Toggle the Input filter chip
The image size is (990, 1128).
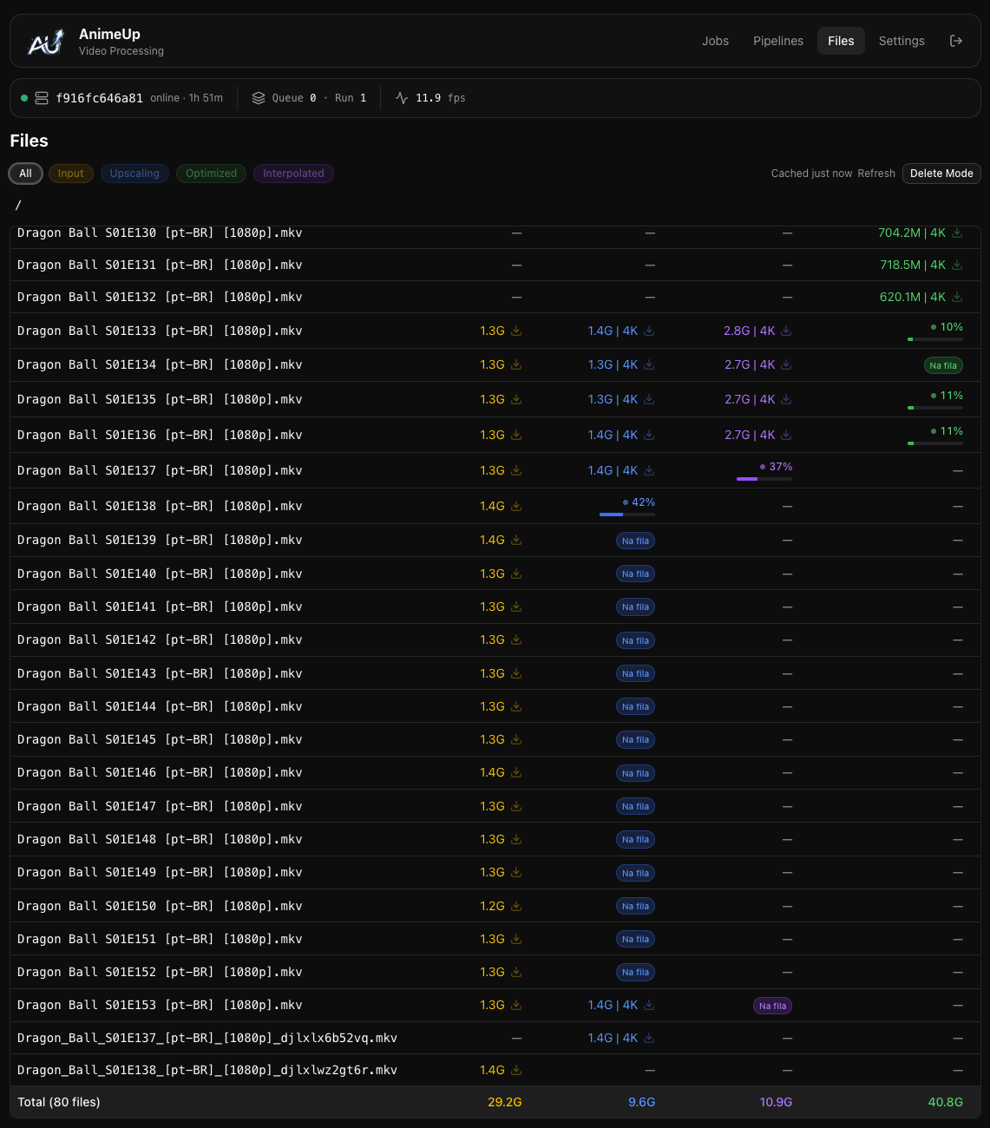pos(71,174)
